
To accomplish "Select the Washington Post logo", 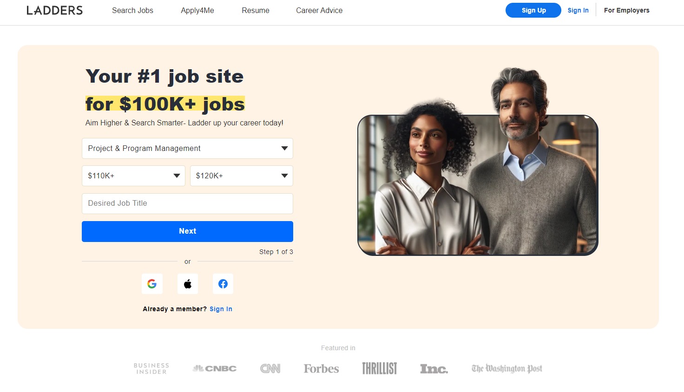I will click(x=506, y=368).
